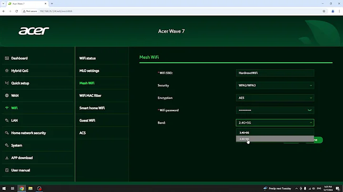Expand the Security WPA2/WPA3 dropdown

pyautogui.click(x=275, y=86)
